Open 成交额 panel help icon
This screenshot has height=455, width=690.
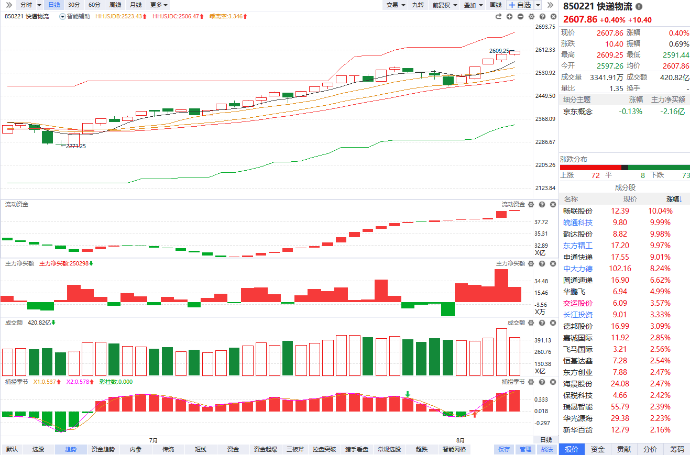[x=542, y=323]
